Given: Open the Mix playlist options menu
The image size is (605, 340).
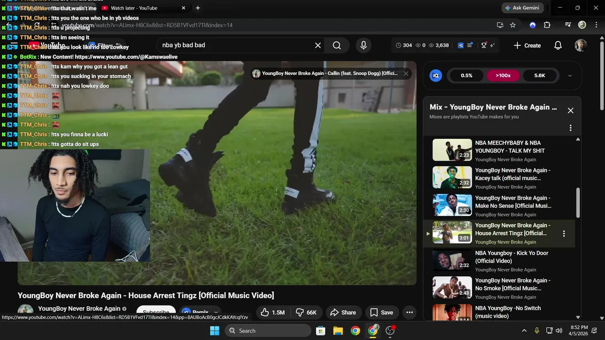Looking at the screenshot, I should pos(570,128).
